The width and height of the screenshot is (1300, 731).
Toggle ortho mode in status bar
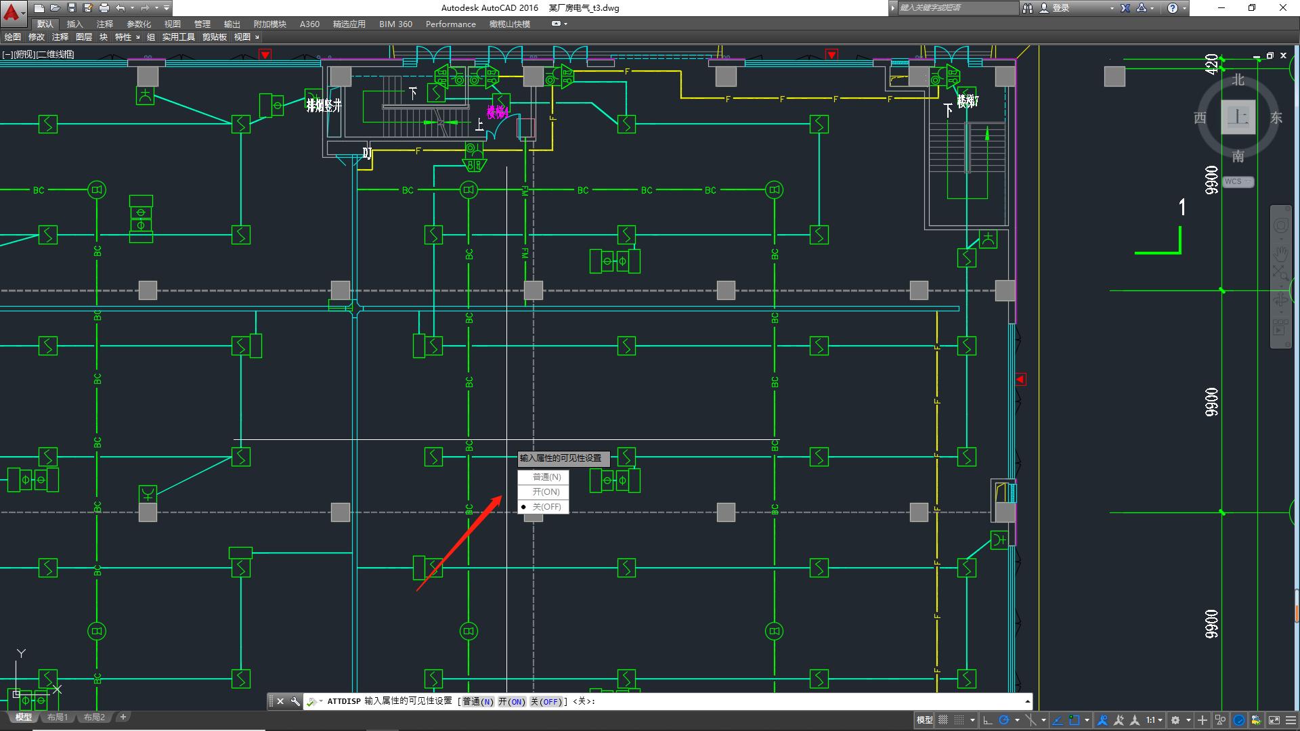click(988, 720)
